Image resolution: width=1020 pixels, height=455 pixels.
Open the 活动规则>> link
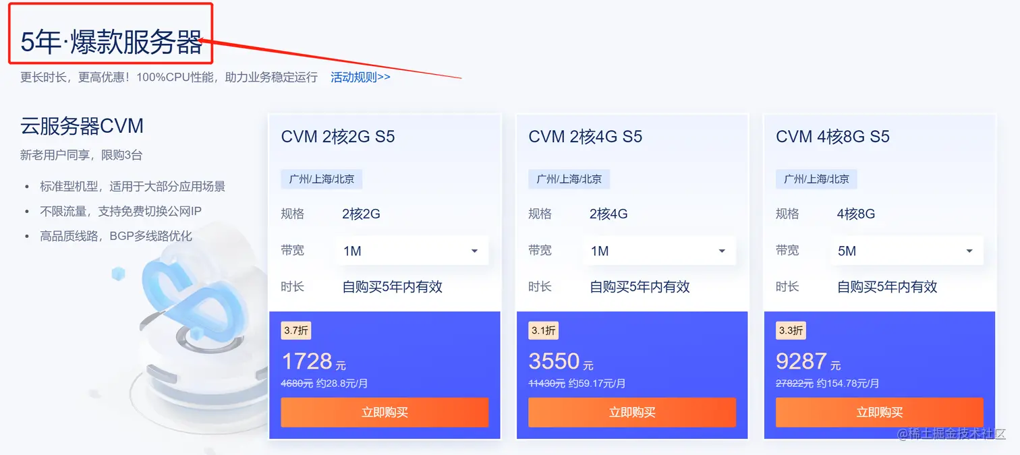click(360, 77)
